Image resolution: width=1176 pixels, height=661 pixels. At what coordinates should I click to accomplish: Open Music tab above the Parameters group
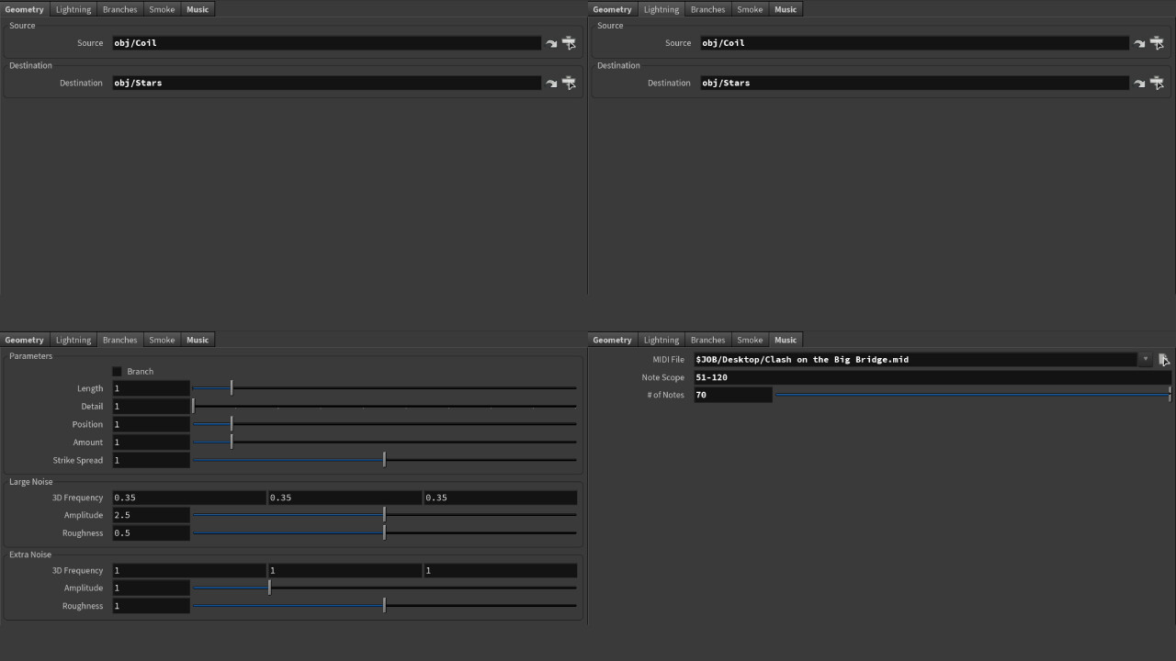pos(198,340)
